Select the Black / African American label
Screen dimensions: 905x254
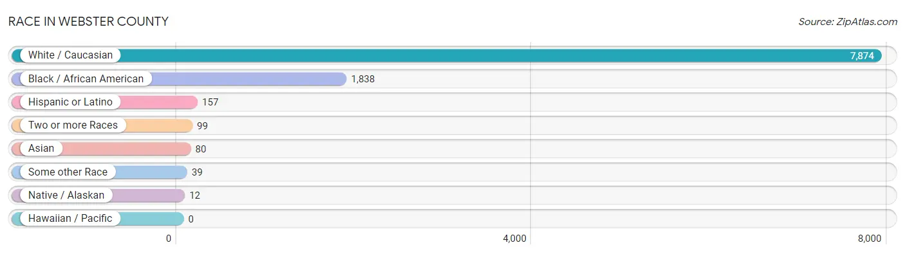[x=86, y=78]
